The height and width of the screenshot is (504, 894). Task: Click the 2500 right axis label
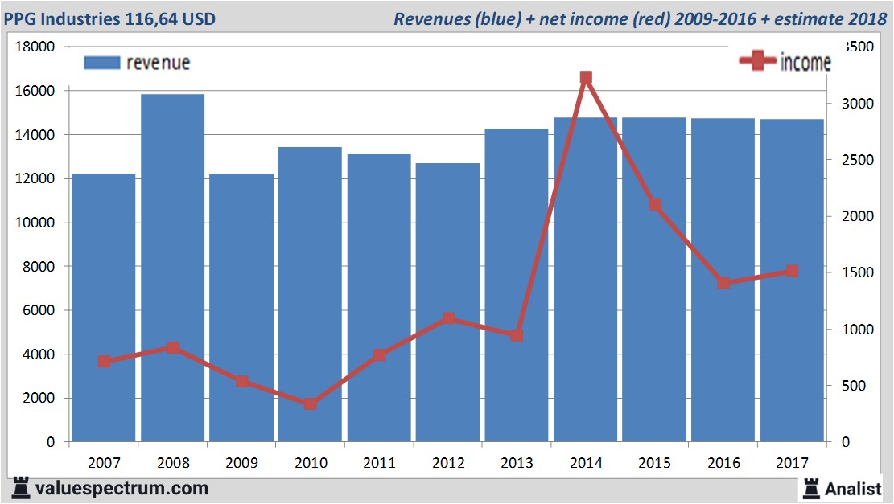pos(858,160)
